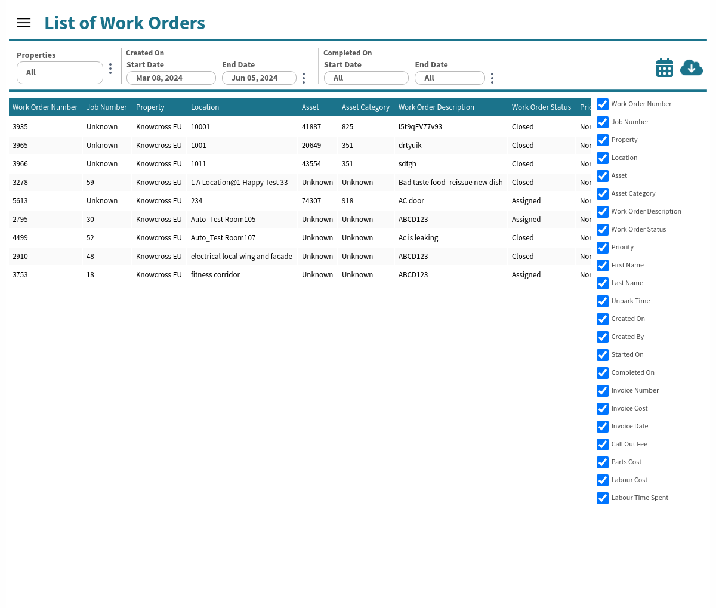Open the Created On End Date picker
Image resolution: width=716 pixels, height=608 pixels.
[x=259, y=78]
